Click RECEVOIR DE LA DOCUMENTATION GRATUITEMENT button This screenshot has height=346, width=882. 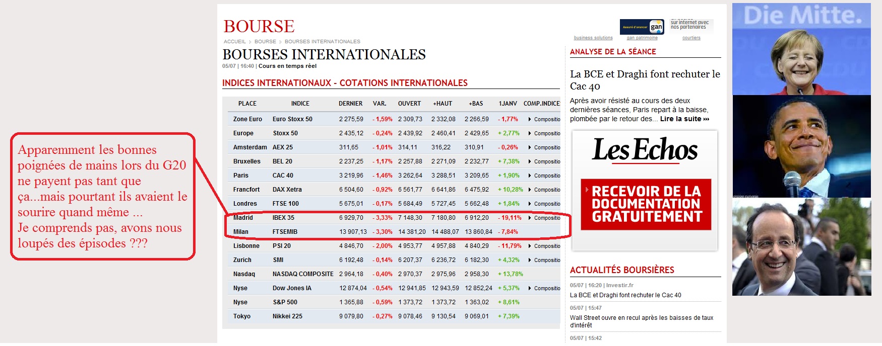tap(646, 204)
